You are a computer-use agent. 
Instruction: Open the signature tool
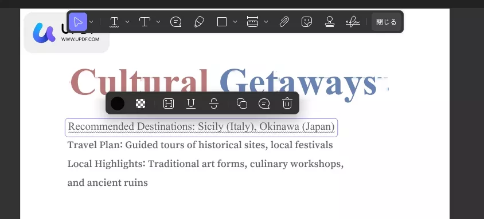coord(353,22)
